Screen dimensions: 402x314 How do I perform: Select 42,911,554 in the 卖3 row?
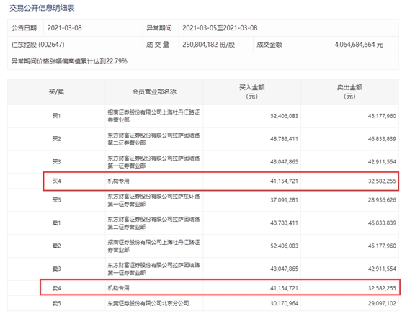click(382, 269)
